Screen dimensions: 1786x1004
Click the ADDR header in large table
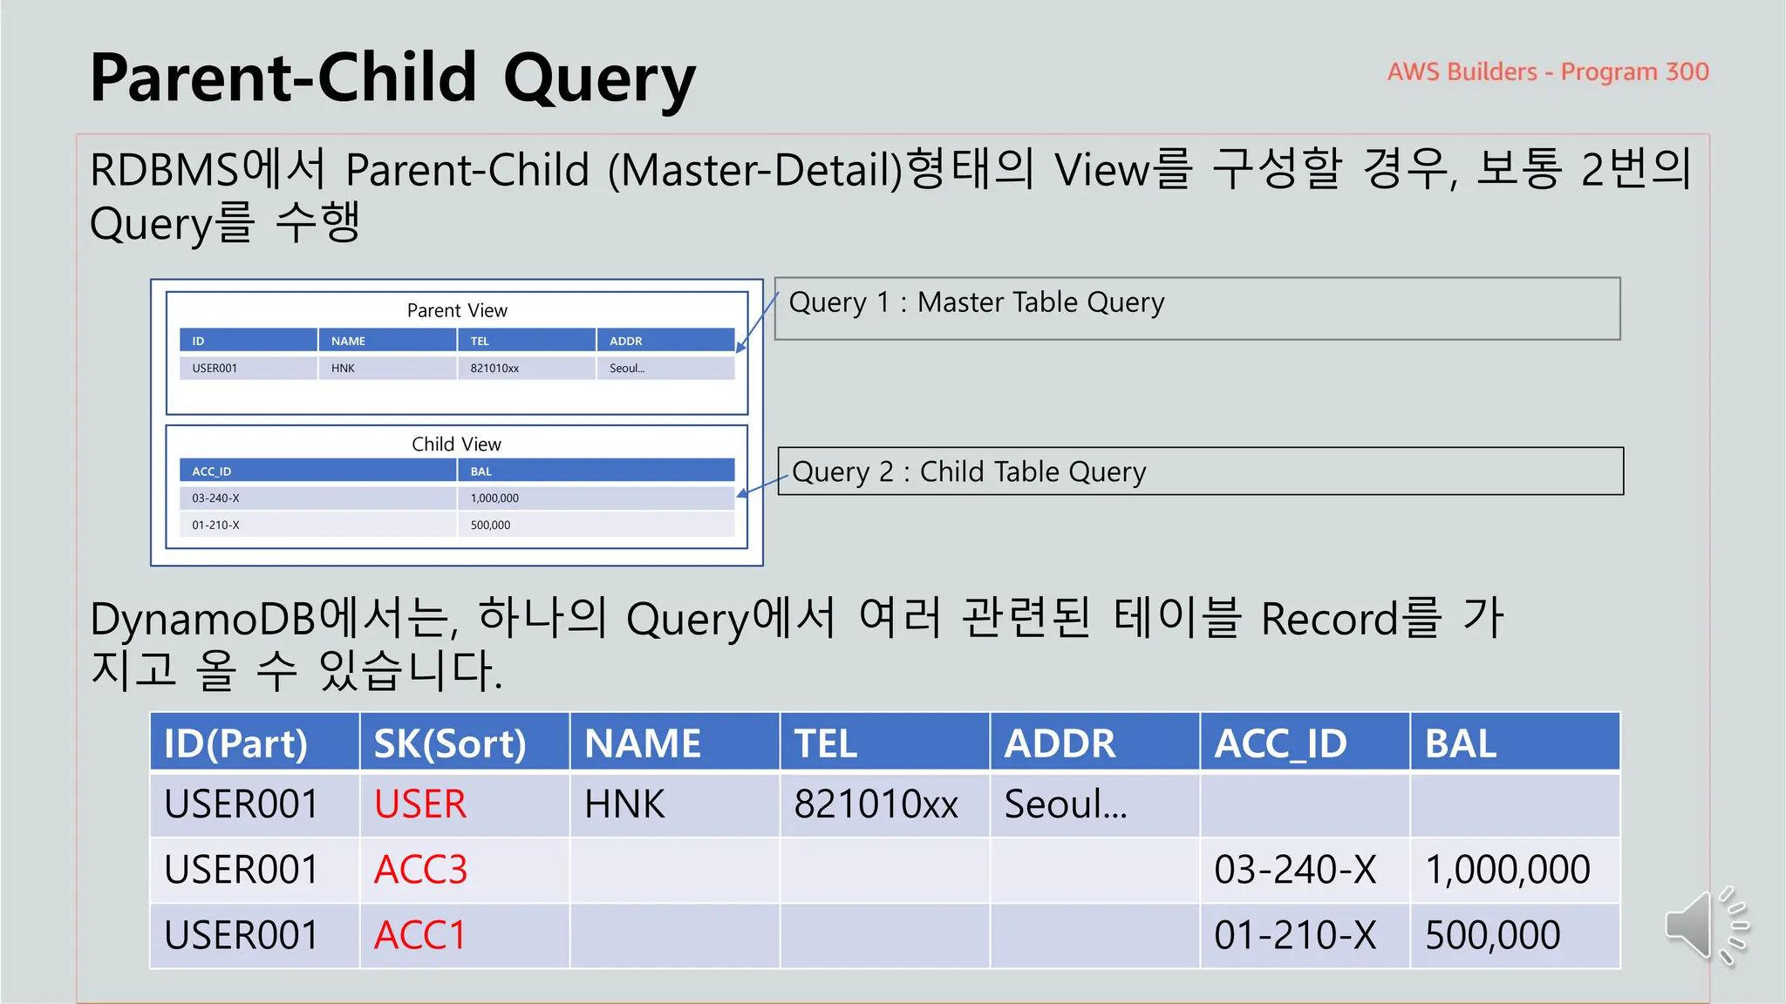point(1095,743)
